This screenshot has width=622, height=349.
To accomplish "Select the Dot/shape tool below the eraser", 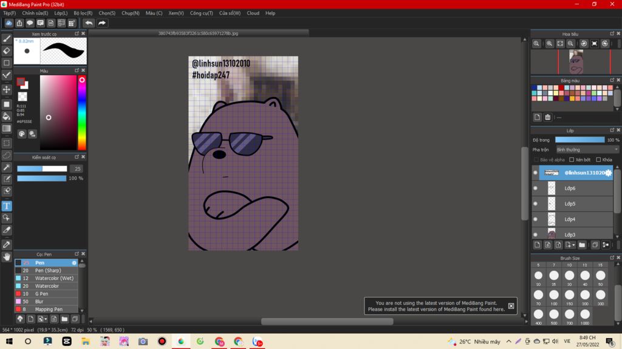I will coord(7,63).
